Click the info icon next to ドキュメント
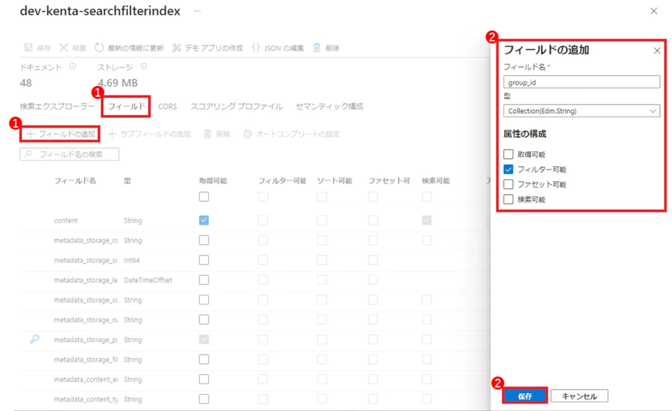 click(x=73, y=67)
